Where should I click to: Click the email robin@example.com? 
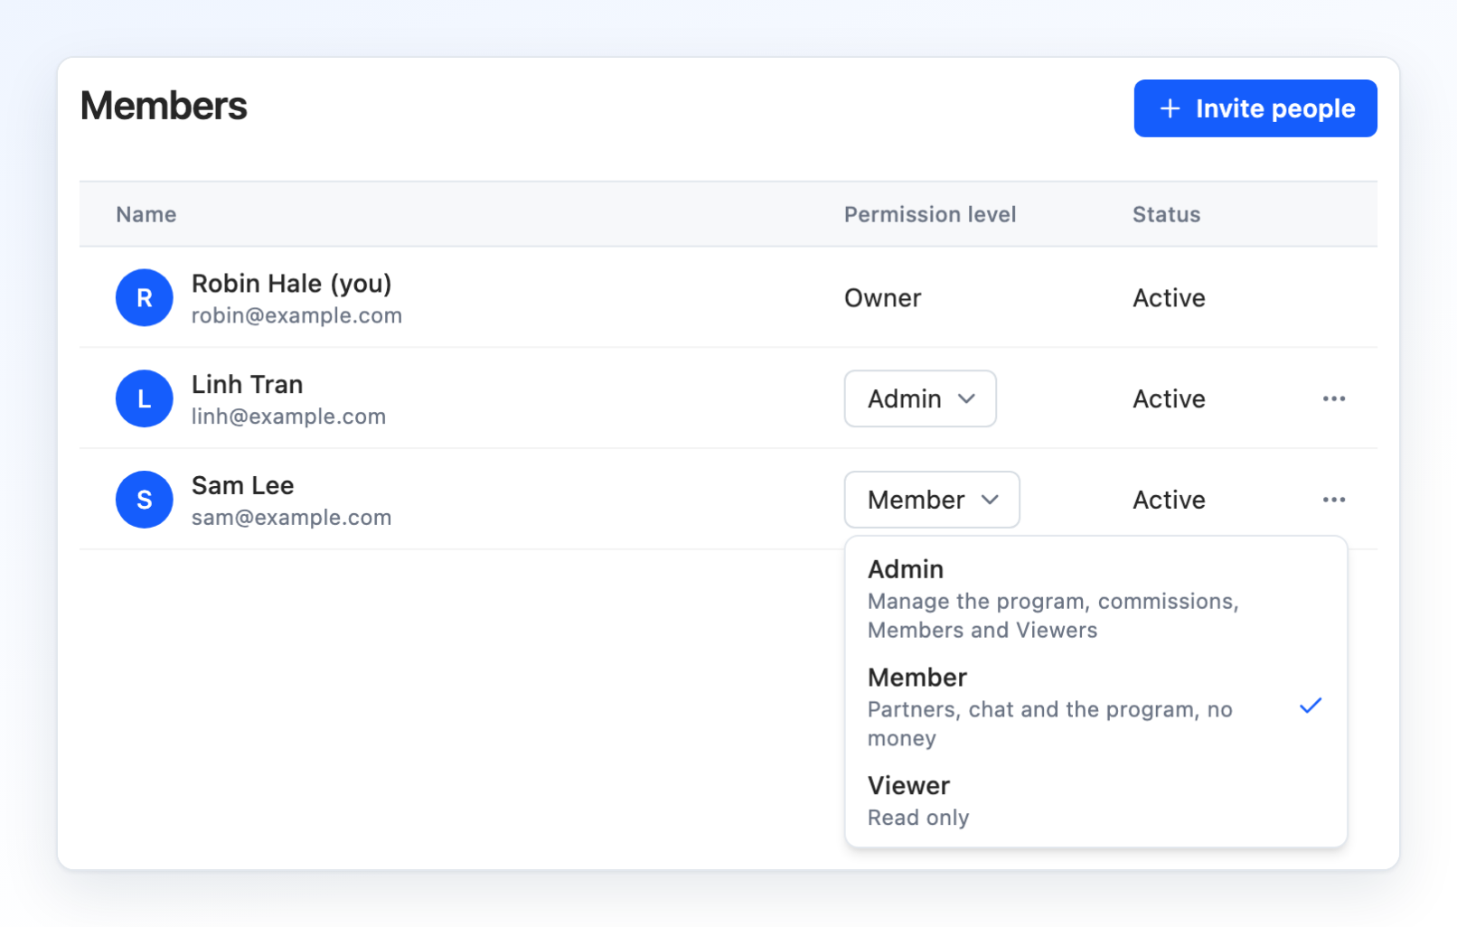[296, 315]
